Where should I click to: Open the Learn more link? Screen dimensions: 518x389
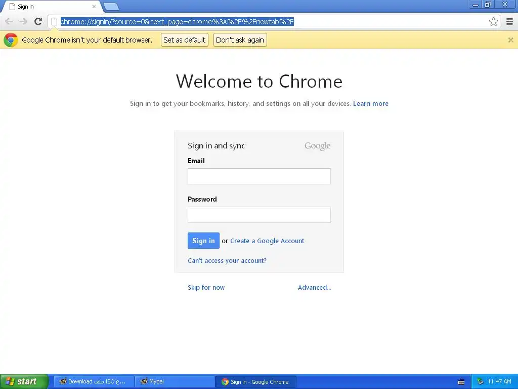(x=371, y=103)
